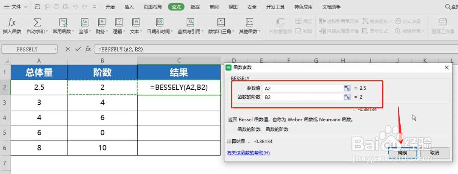
Task: Click the Undo arrow icon
Action: coord(75,7)
